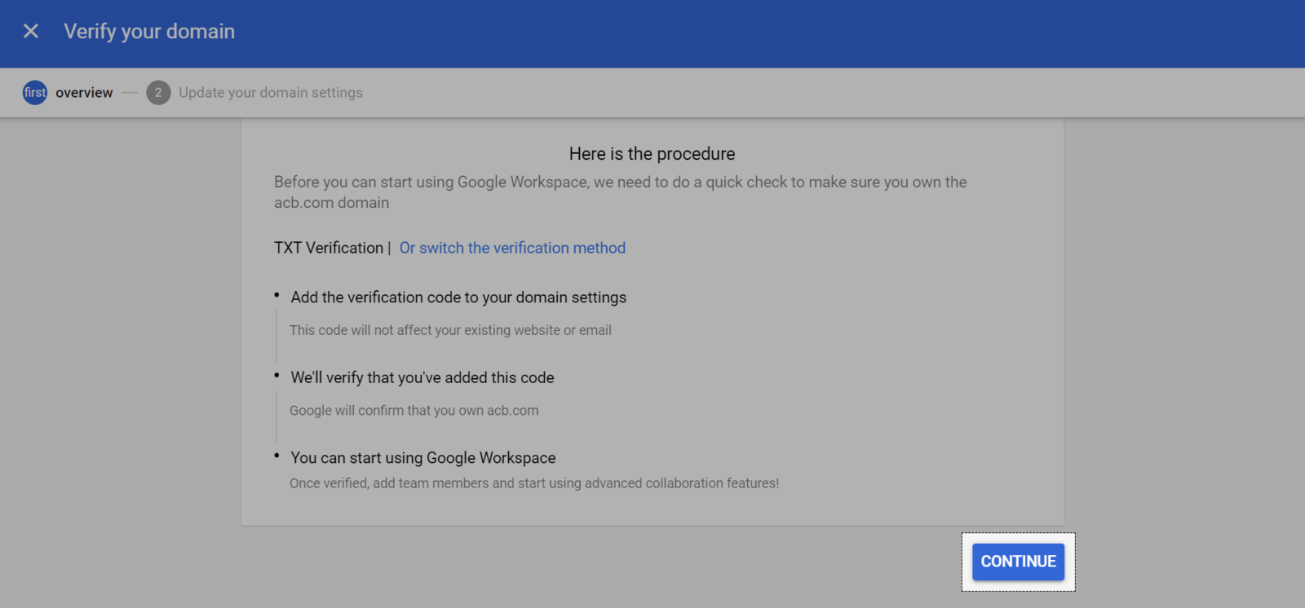Screen dimensions: 1305x608
Task: Click the CONTINUE button
Action: coord(1018,562)
